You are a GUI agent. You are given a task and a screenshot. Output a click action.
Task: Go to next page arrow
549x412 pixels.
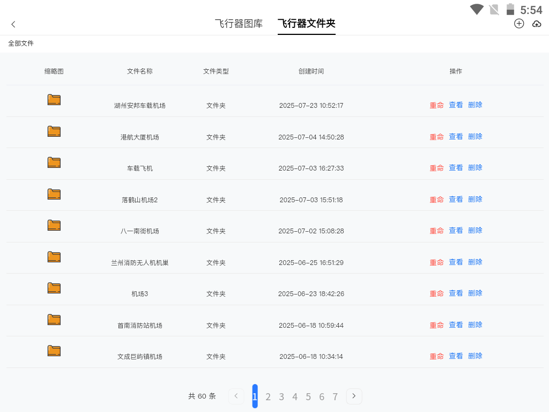(x=354, y=396)
